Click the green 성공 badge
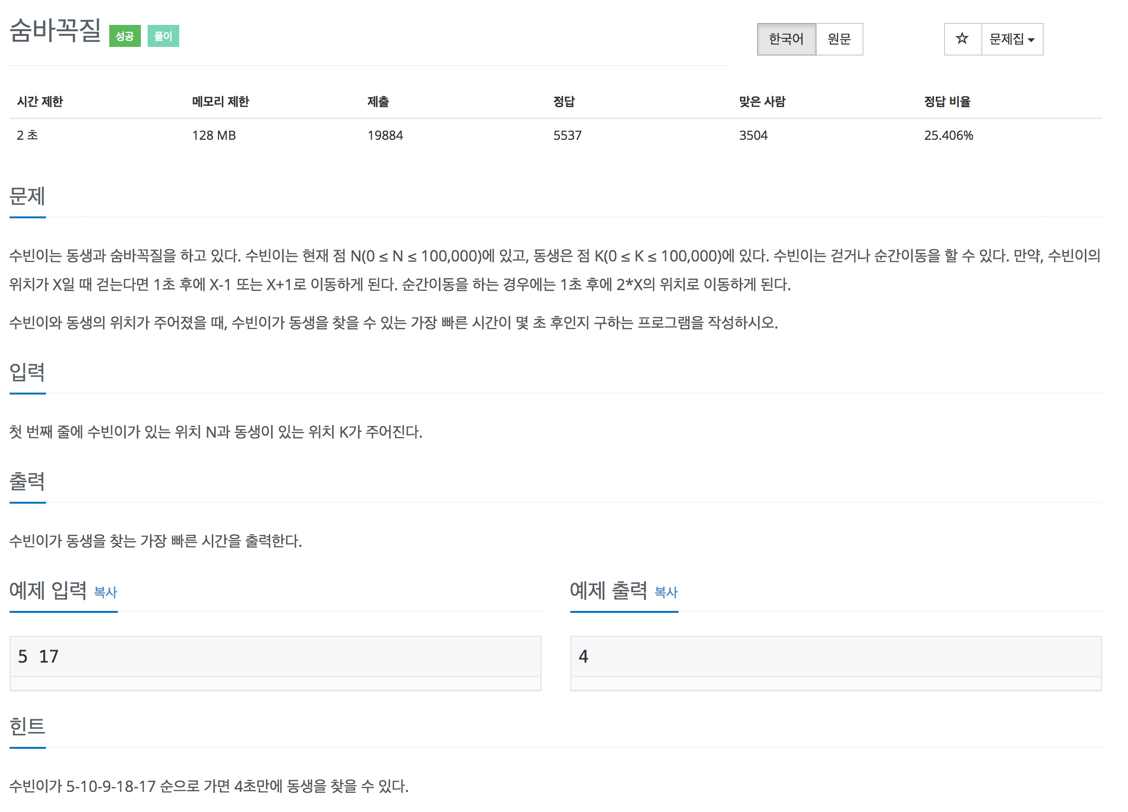Image resolution: width=1128 pixels, height=812 pixels. coord(126,36)
